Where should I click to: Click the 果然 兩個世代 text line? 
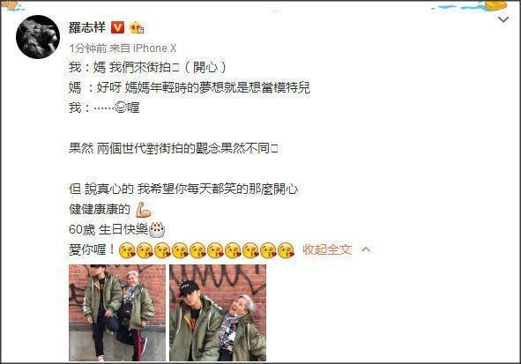(x=173, y=148)
